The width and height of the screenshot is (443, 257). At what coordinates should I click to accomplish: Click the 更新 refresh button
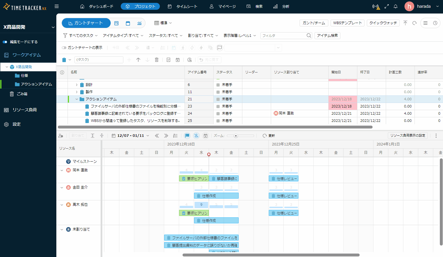click(x=269, y=136)
